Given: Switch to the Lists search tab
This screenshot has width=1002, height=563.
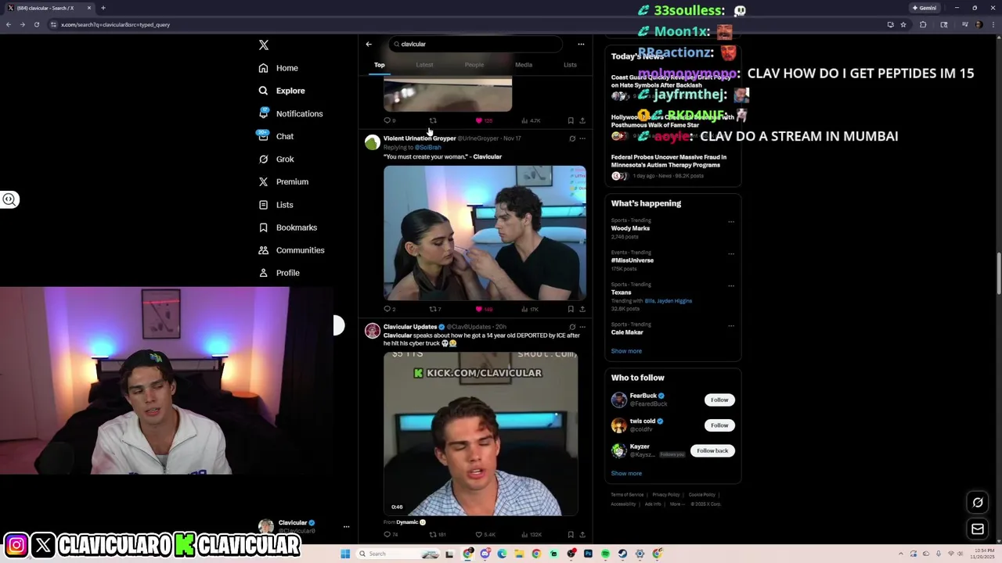Looking at the screenshot, I should (570, 65).
